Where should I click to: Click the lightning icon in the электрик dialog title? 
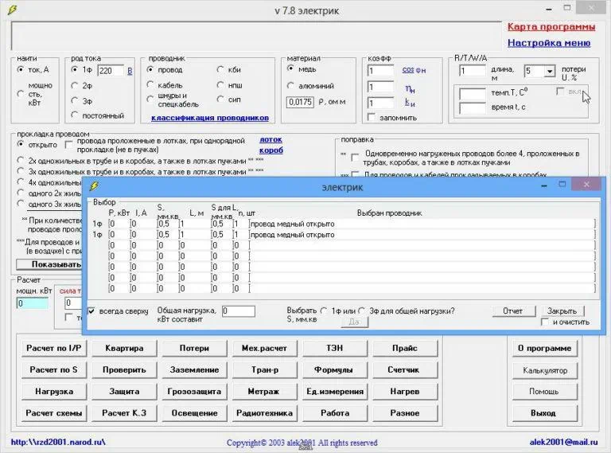coord(94,186)
